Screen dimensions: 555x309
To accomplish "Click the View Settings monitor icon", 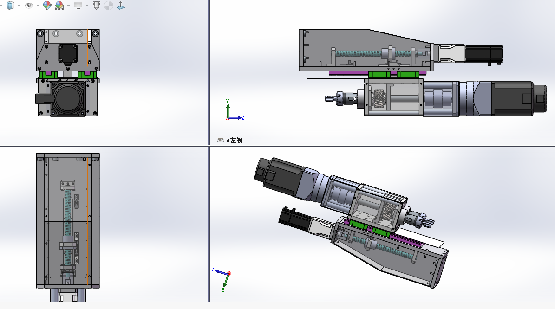I will click(x=78, y=5).
